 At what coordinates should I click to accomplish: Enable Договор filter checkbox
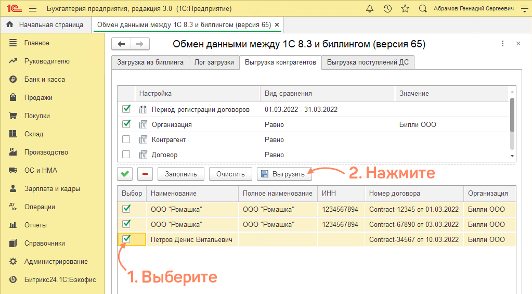[126, 155]
